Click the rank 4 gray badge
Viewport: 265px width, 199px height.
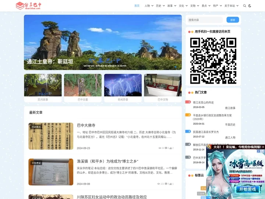188,144
